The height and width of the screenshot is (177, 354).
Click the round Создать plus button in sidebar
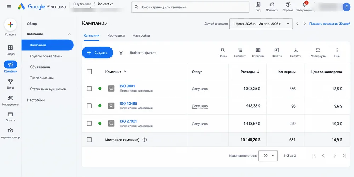[x=10, y=25]
